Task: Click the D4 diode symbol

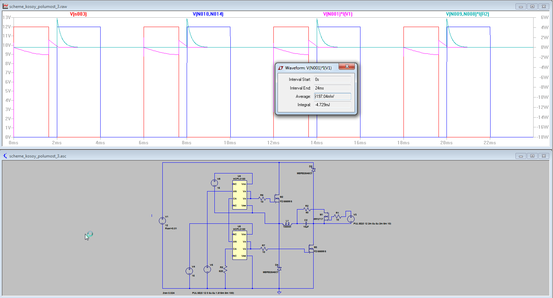Action: (279, 269)
